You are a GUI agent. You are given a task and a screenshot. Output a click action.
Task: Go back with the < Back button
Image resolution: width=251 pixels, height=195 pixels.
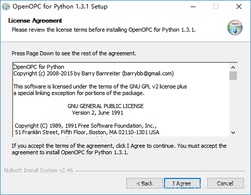click(144, 183)
